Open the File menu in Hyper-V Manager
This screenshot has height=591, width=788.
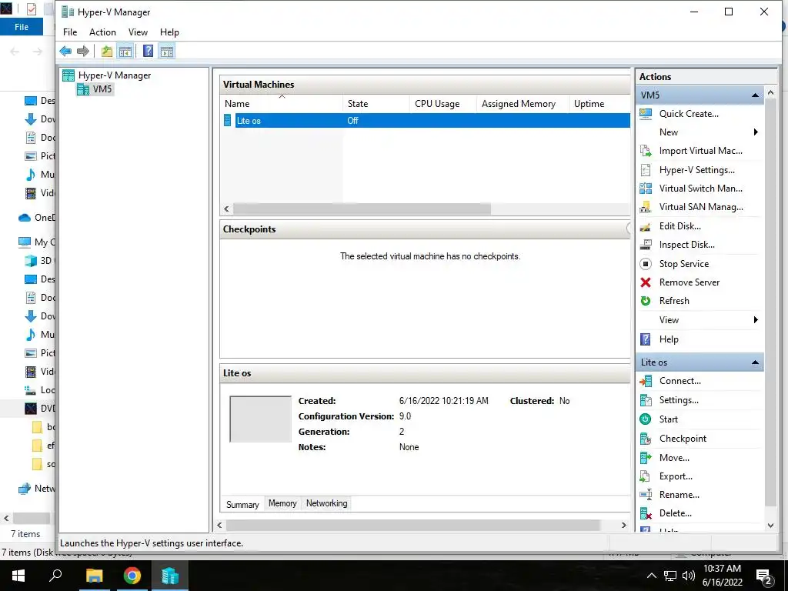[70, 32]
